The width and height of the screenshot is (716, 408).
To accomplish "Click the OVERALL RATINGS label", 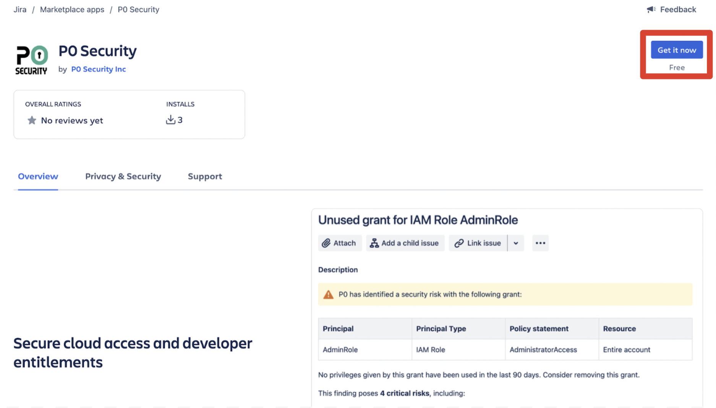I will click(53, 104).
